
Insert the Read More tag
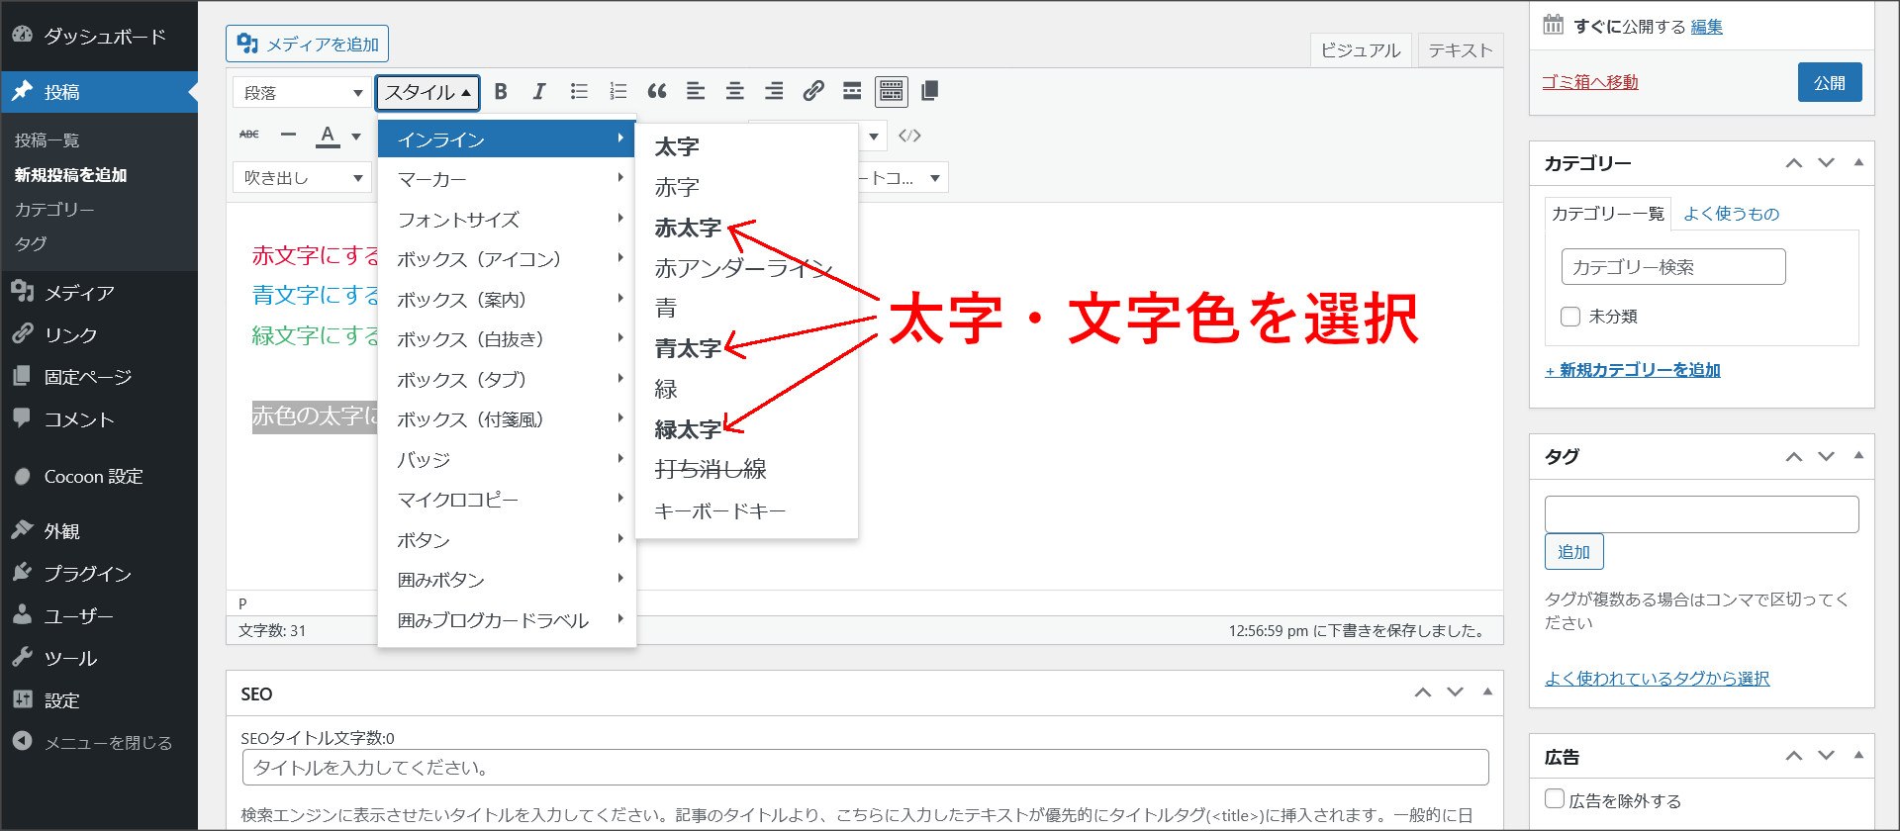[852, 92]
